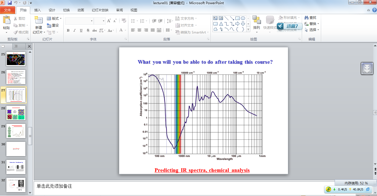Select the triangle shape in shapes gallery
The width and height of the screenshot is (377, 196).
coord(221,24)
